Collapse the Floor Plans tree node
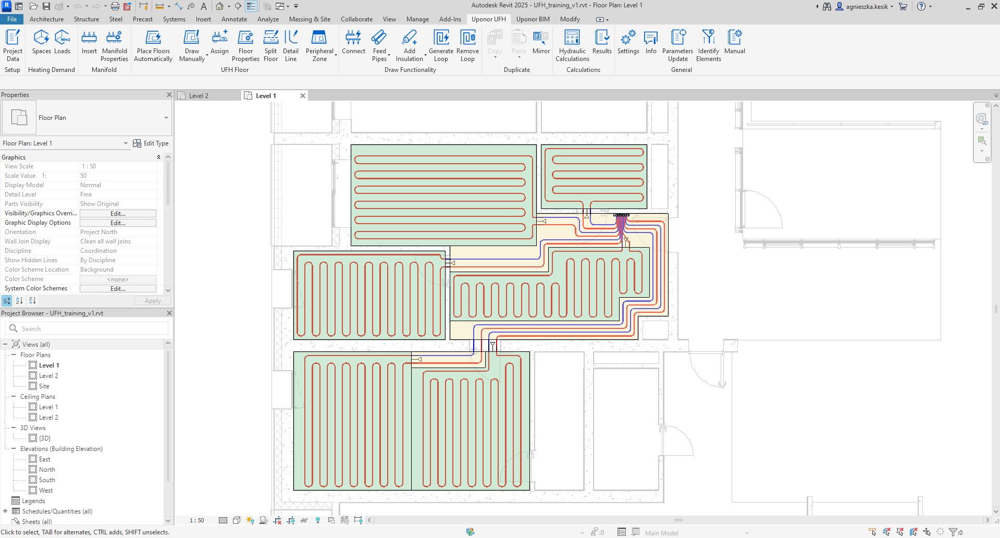The height and width of the screenshot is (538, 1000). point(14,355)
